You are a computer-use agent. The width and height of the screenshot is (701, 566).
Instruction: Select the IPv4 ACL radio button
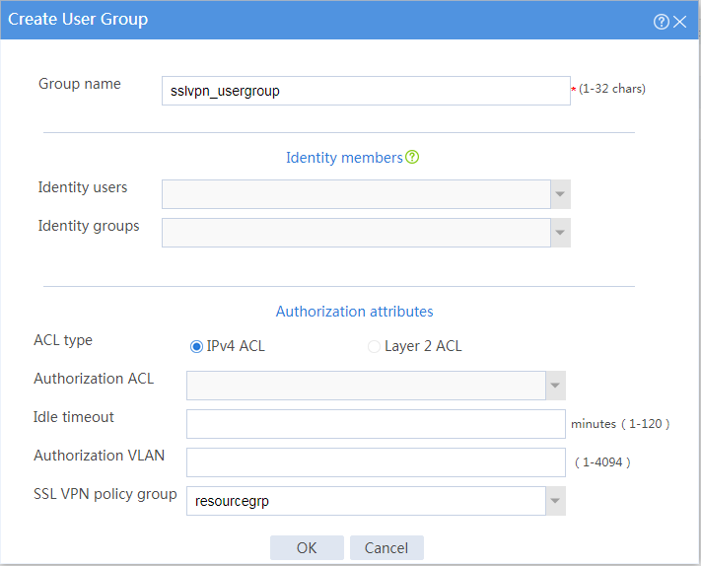click(x=196, y=346)
